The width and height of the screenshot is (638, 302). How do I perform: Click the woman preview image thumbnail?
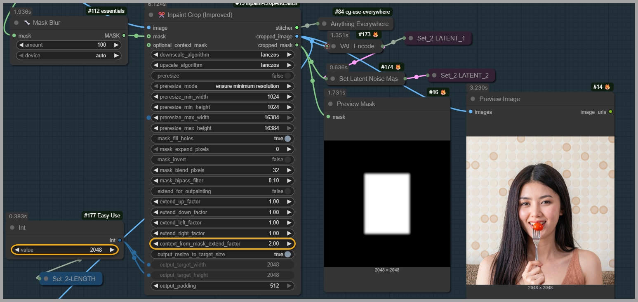(x=540, y=210)
